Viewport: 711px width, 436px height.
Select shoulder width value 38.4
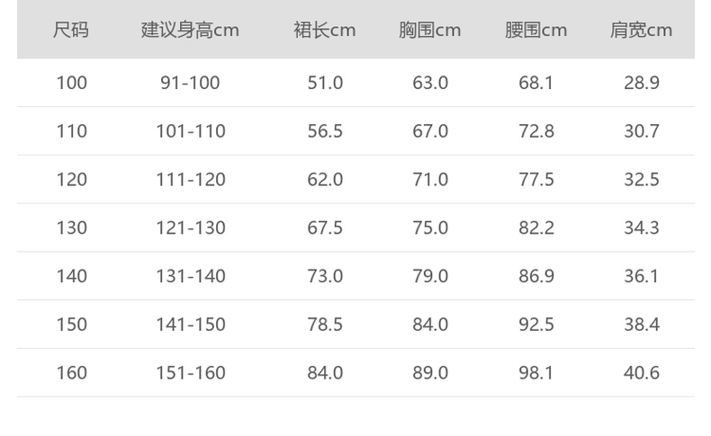[642, 325]
